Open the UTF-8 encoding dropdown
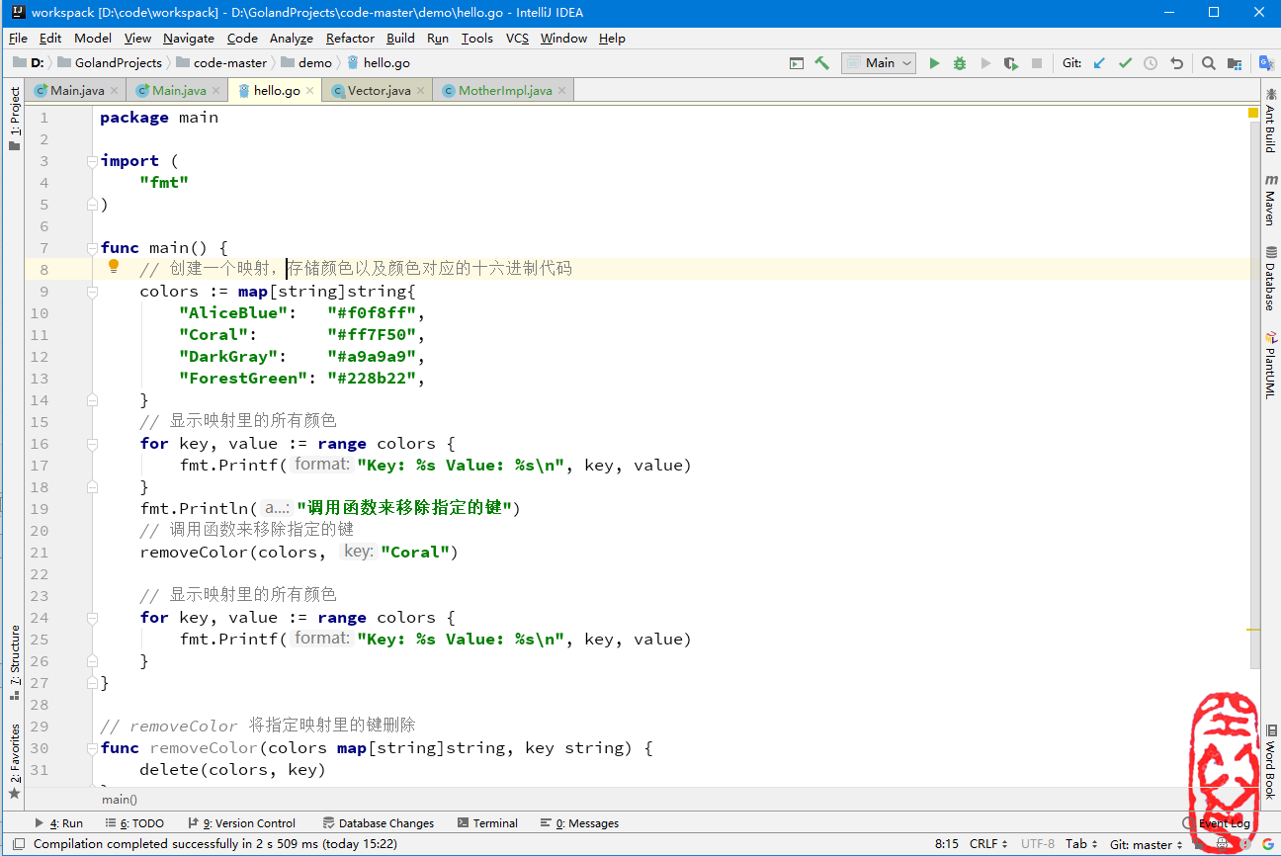1281x856 pixels. click(1037, 844)
